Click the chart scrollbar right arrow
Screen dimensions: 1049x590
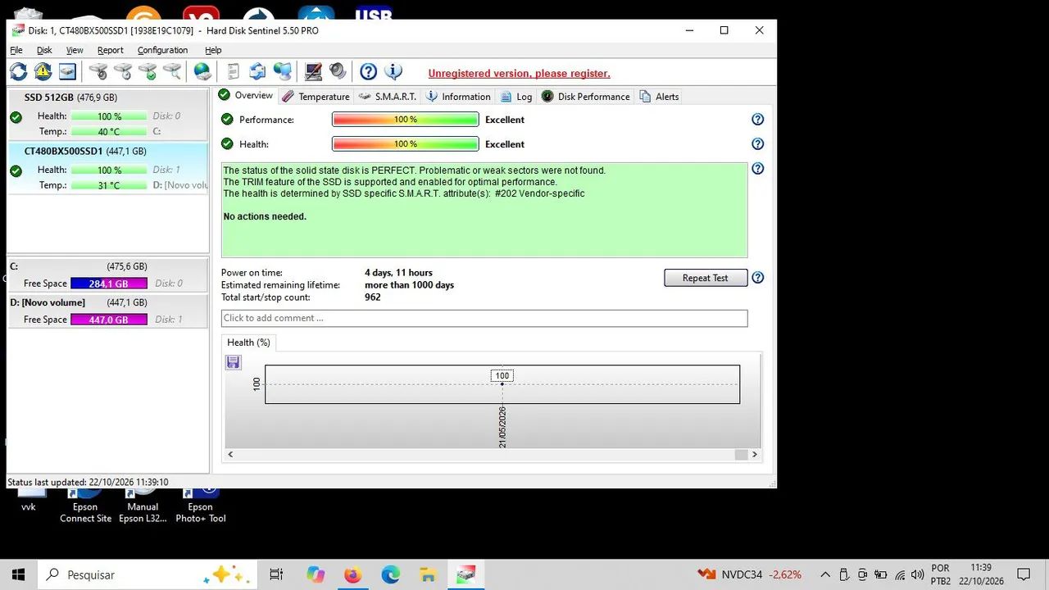(755, 454)
